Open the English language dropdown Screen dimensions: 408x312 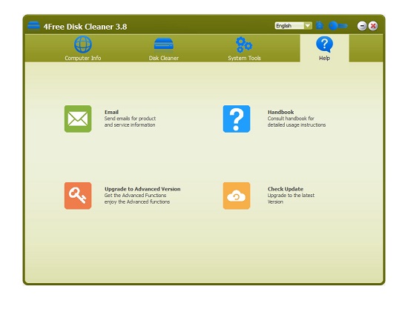click(293, 26)
